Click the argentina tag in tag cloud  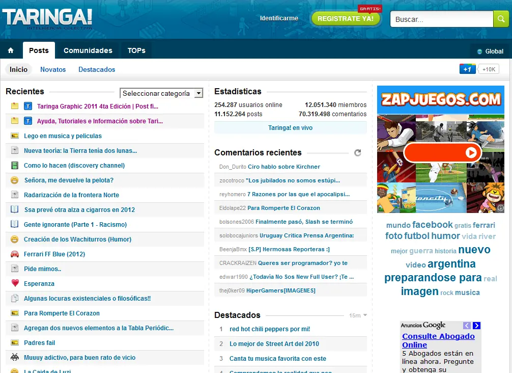tap(451, 263)
